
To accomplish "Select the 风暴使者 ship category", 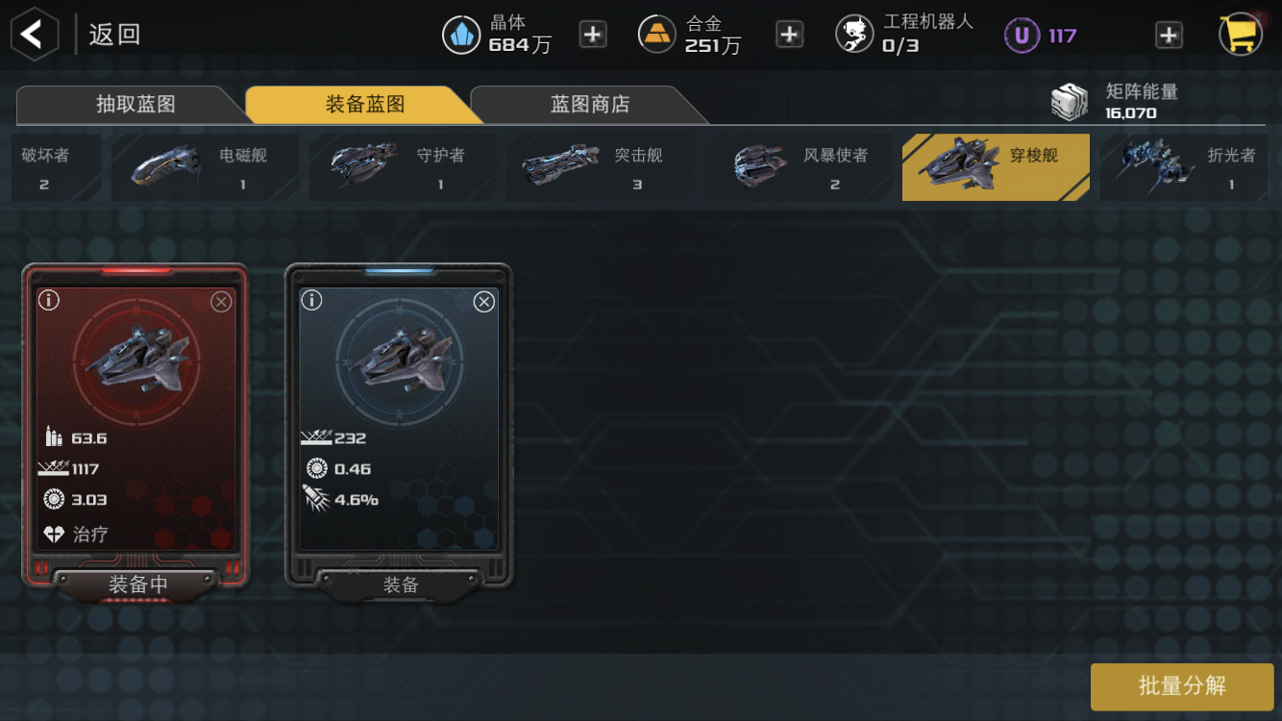I will 799,167.
